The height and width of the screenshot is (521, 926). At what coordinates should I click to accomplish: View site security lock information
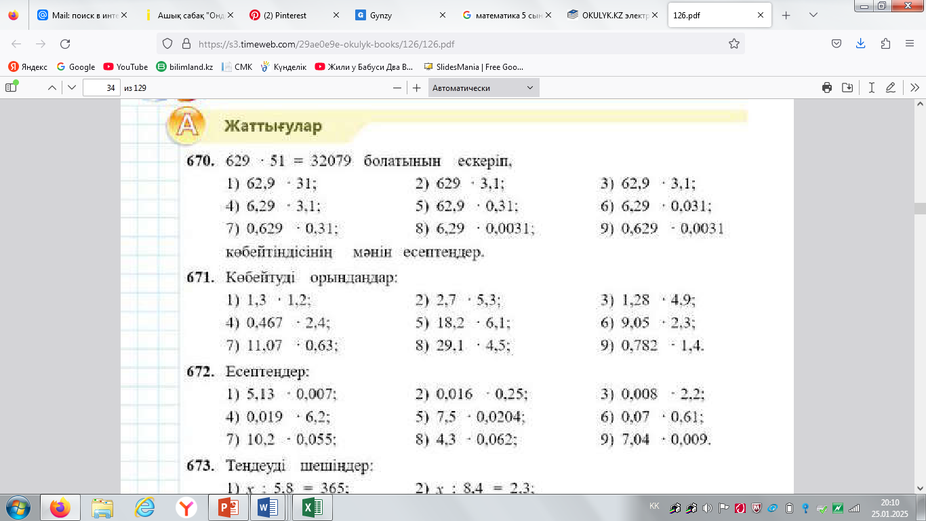click(x=186, y=43)
